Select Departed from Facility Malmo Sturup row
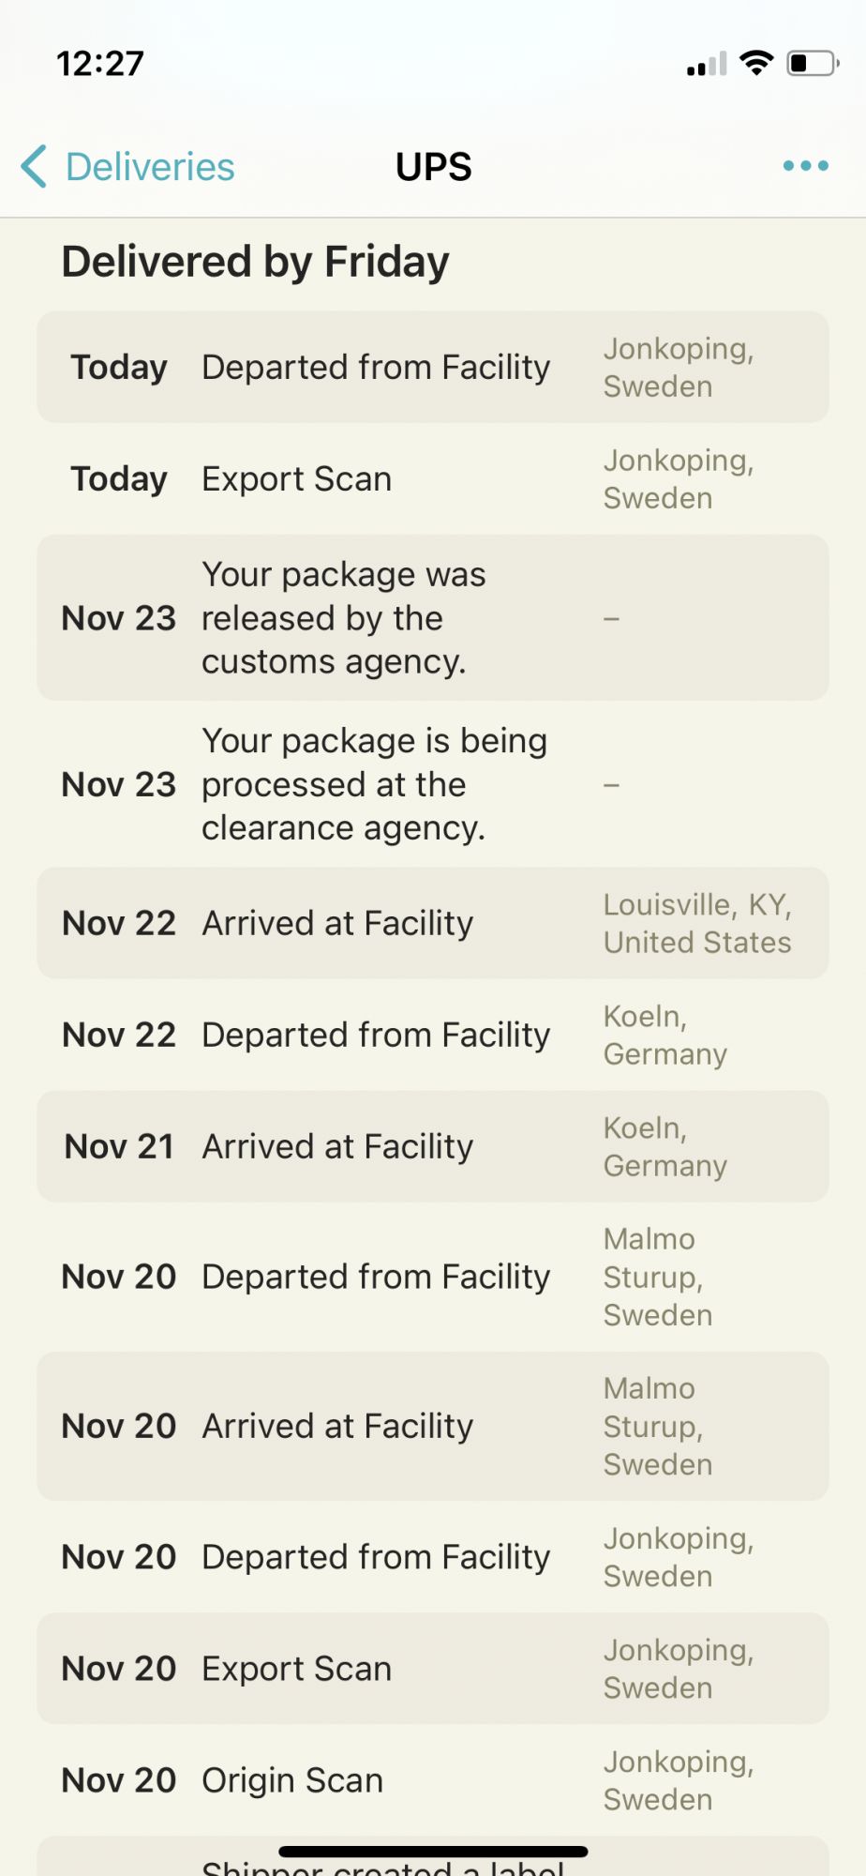 point(433,1277)
